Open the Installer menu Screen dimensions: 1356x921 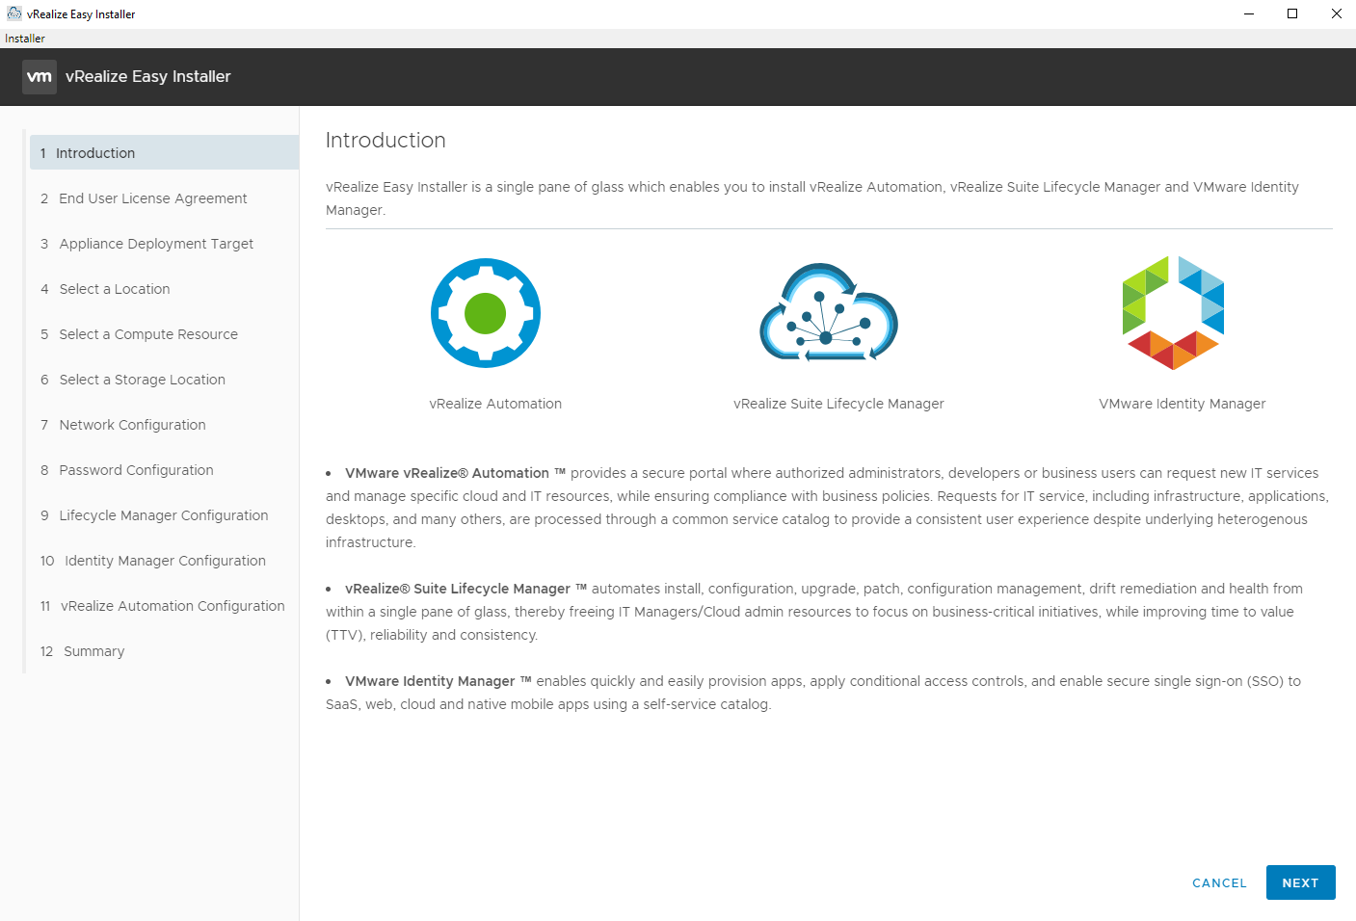(x=25, y=39)
